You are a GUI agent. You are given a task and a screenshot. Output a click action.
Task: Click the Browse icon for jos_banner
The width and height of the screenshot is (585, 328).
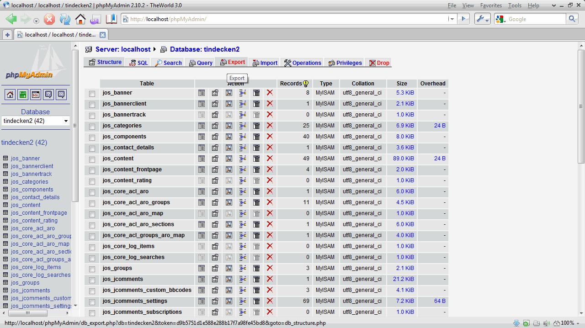202,93
